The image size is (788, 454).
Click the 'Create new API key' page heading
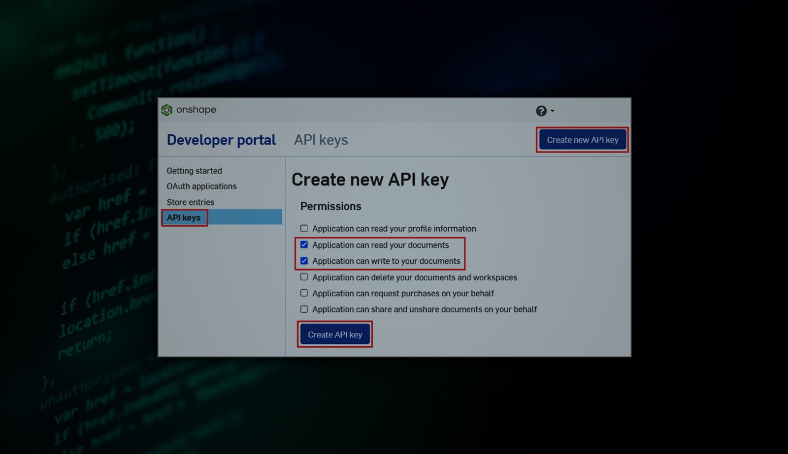pyautogui.click(x=370, y=180)
